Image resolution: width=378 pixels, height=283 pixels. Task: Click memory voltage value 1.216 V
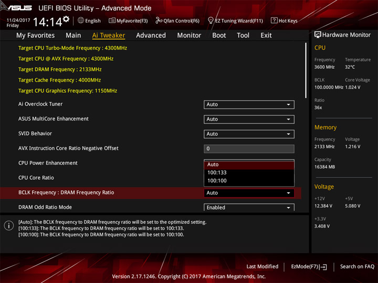pyautogui.click(x=353, y=146)
